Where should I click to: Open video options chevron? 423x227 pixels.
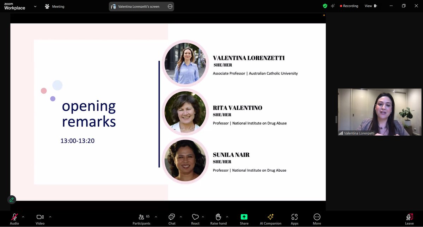tap(50, 217)
